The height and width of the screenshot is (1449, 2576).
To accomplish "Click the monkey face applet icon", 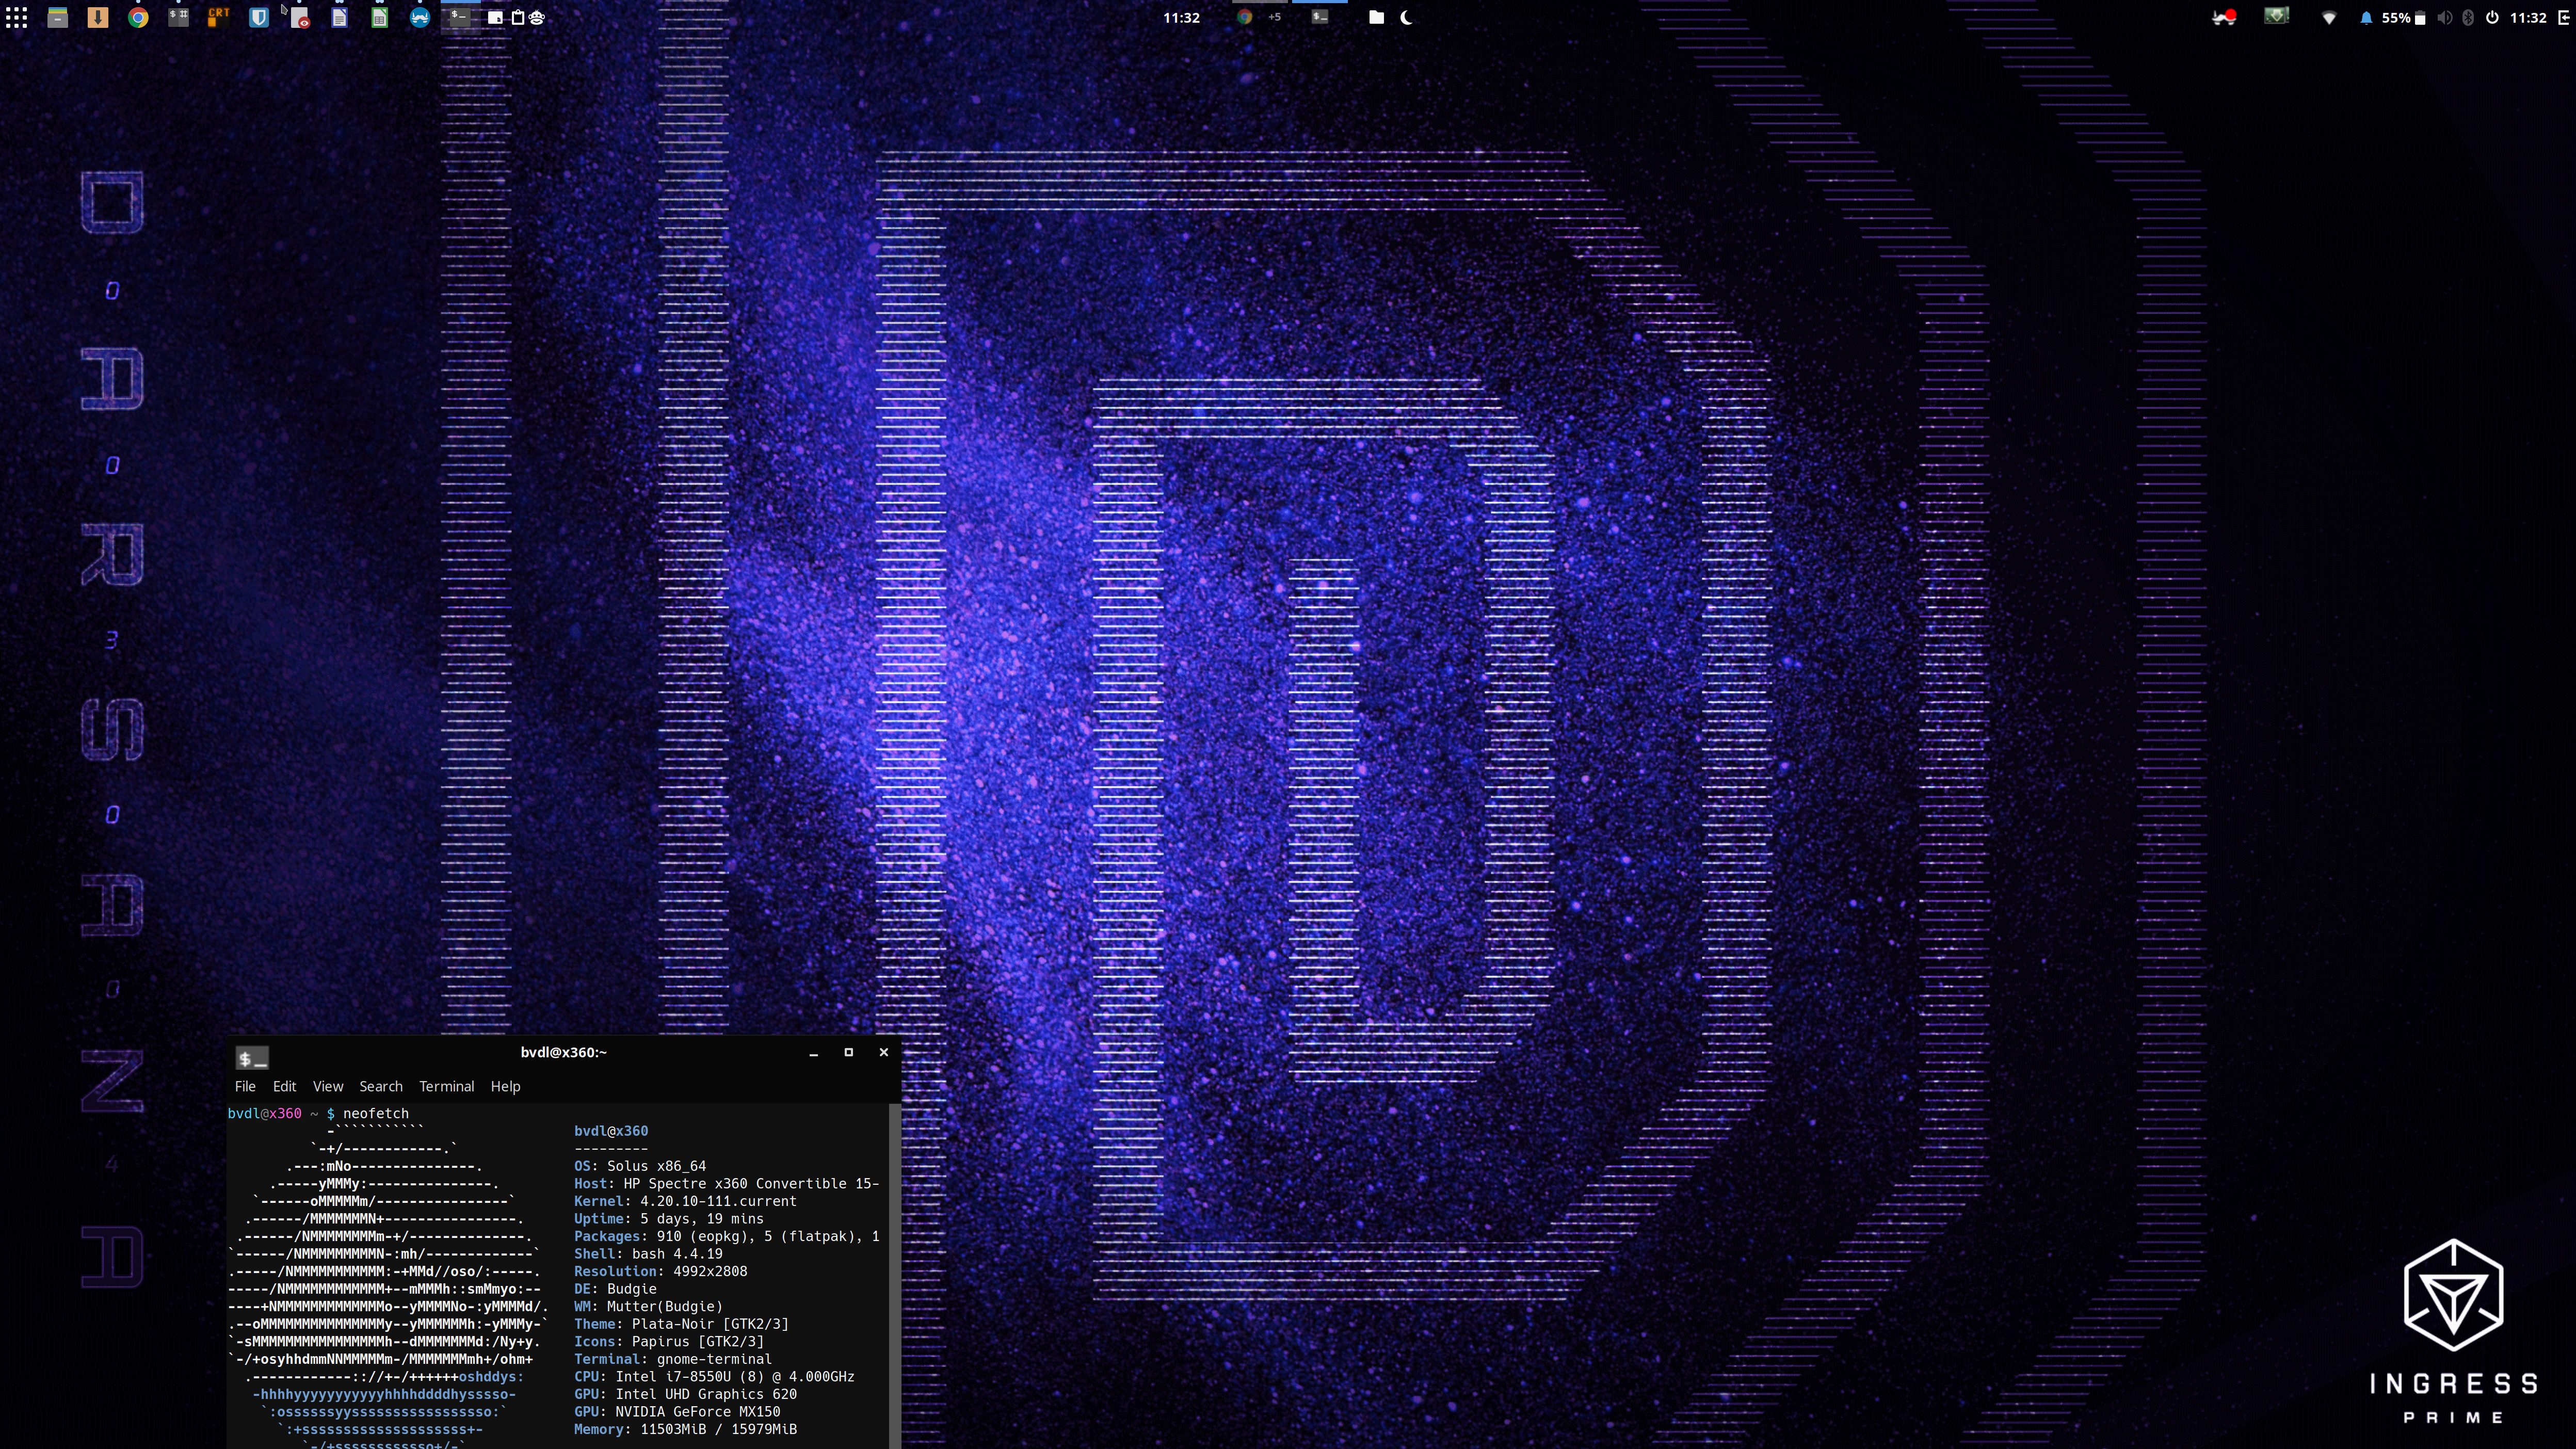I will pyautogui.click(x=537, y=17).
